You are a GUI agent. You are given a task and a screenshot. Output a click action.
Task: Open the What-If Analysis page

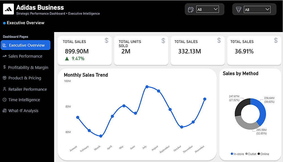(23, 111)
